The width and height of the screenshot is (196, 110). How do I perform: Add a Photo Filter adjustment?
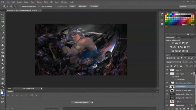click(x=181, y=47)
